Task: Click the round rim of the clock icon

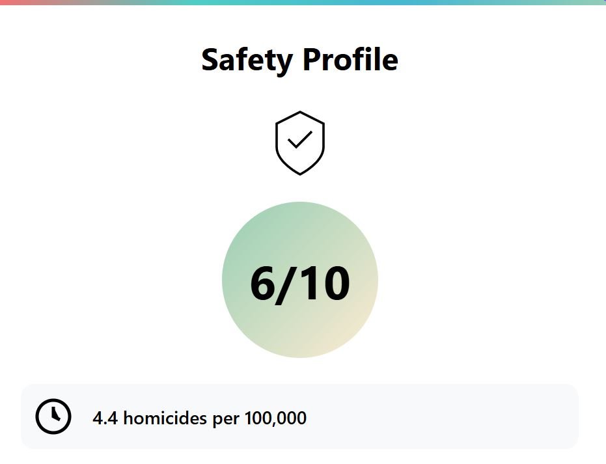Action: coord(53,400)
